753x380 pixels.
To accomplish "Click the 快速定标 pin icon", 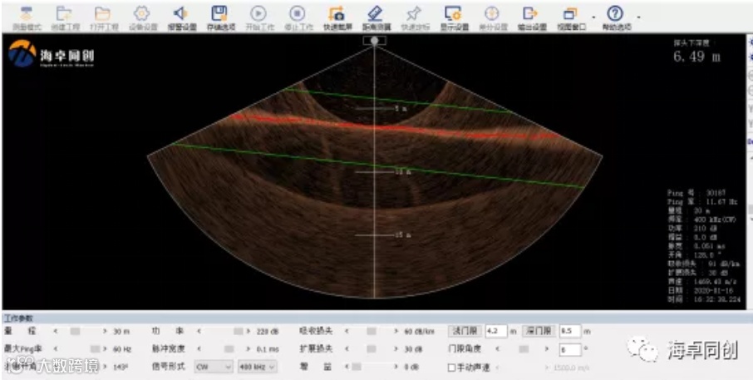I will 415,14.
